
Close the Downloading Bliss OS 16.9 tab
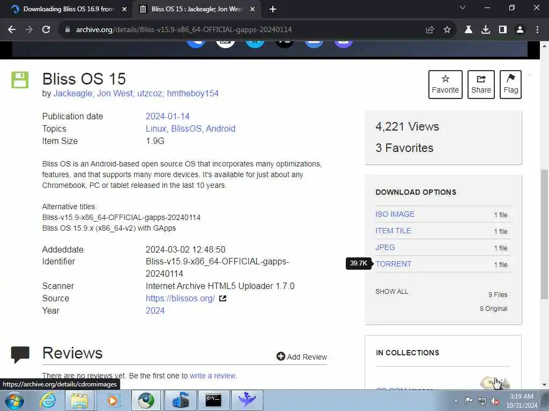pyautogui.click(x=124, y=10)
